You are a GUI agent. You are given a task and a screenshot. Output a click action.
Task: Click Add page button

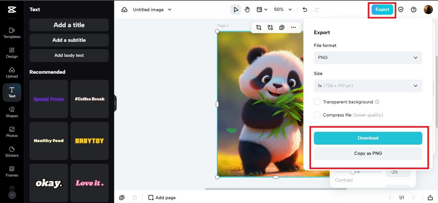pos(162,198)
